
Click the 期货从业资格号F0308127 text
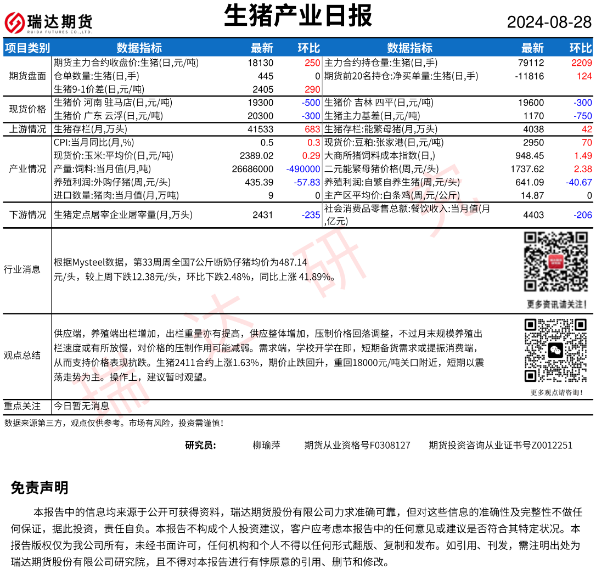pyautogui.click(x=357, y=445)
